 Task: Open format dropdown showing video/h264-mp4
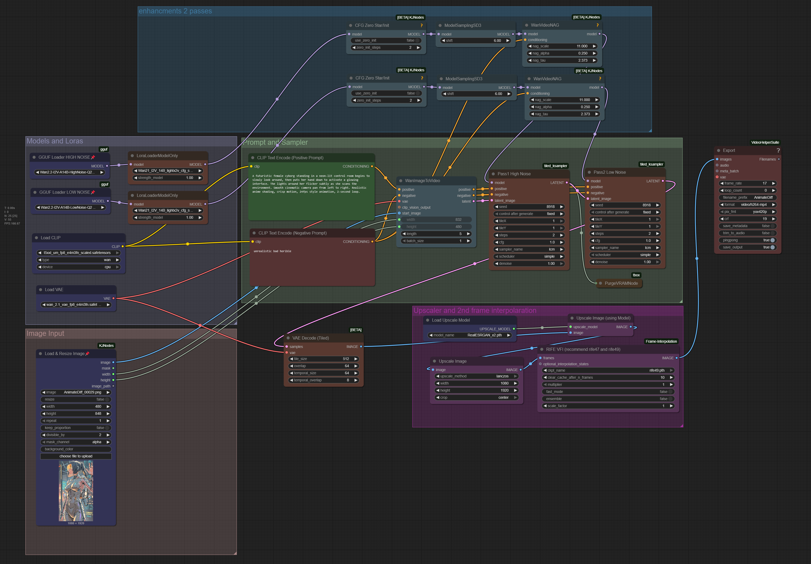(747, 204)
